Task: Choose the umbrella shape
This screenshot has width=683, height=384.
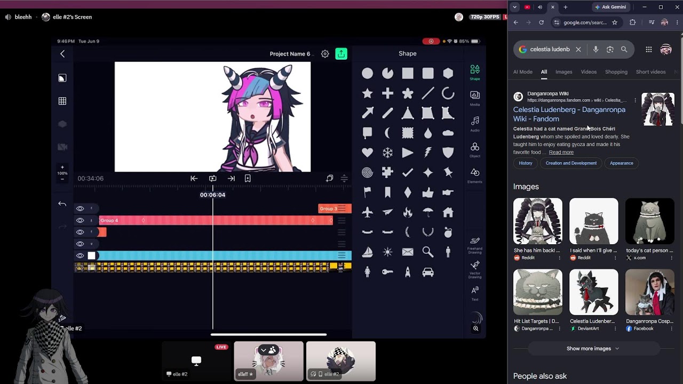Action: 428,212
